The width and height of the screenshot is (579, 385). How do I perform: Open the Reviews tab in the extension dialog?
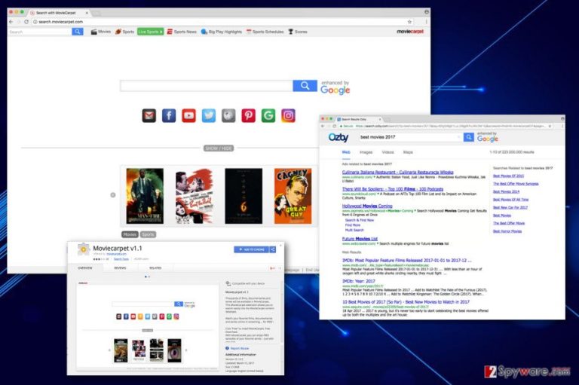pyautogui.click(x=120, y=268)
